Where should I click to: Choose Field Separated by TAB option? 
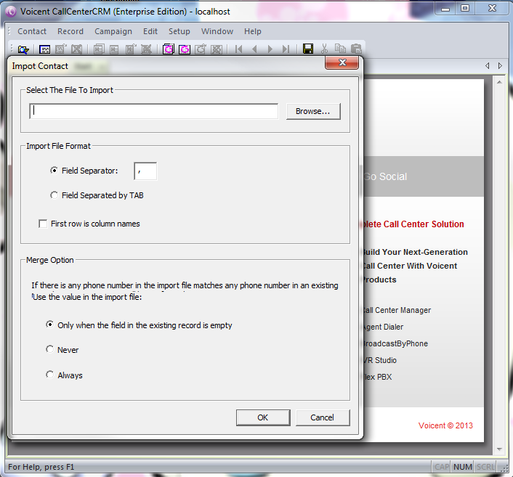[54, 195]
